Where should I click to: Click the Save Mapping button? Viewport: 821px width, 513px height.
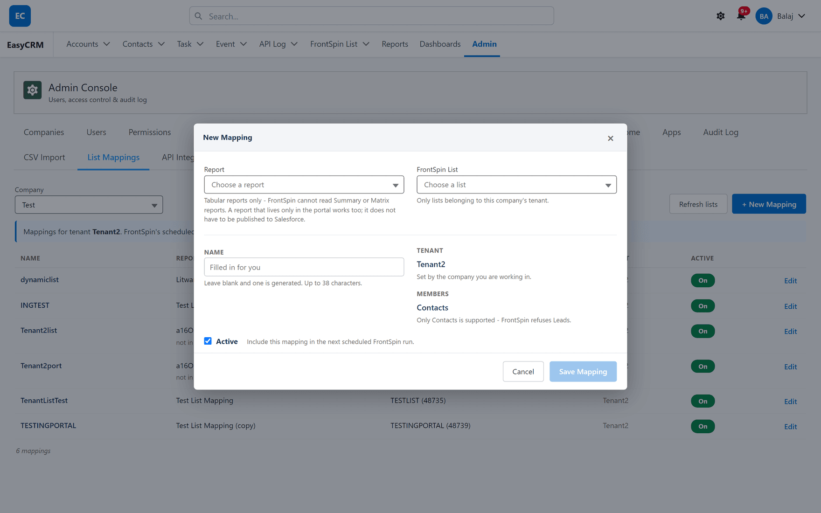[x=583, y=371]
